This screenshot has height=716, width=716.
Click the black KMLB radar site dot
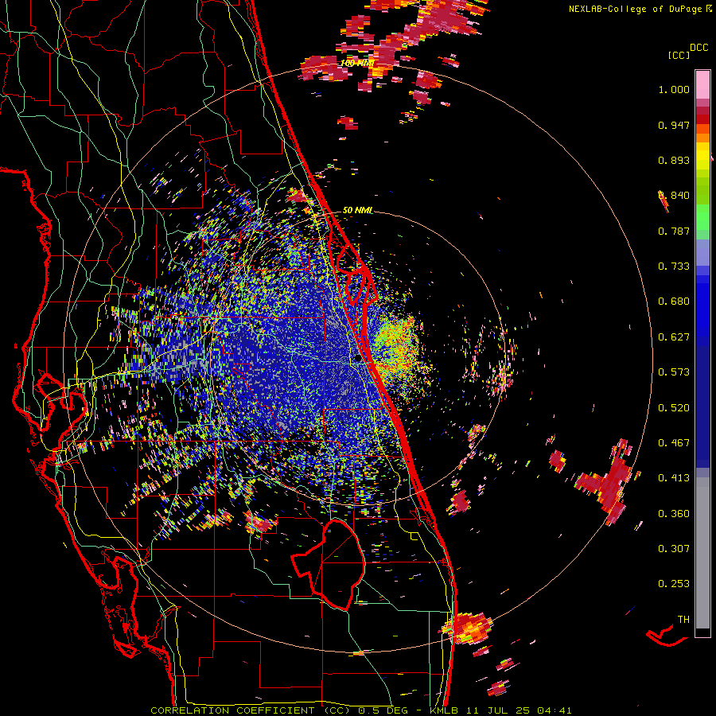tap(358, 359)
